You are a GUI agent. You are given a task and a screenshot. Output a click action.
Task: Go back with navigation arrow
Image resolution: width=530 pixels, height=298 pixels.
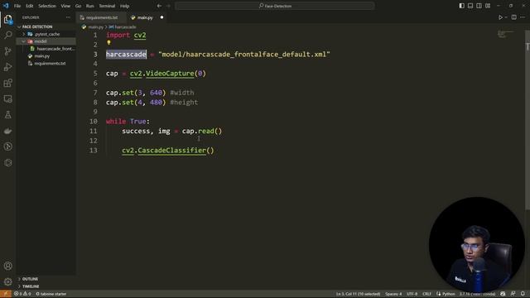point(159,6)
